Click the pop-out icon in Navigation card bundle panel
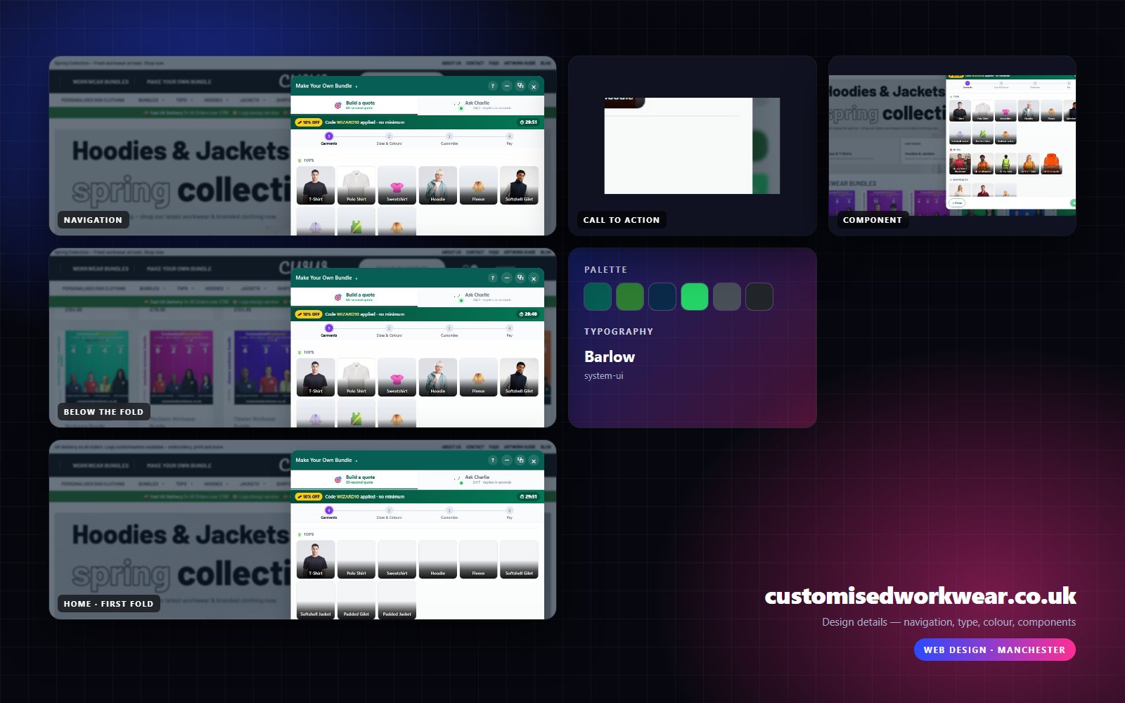The height and width of the screenshot is (703, 1125). [x=520, y=86]
